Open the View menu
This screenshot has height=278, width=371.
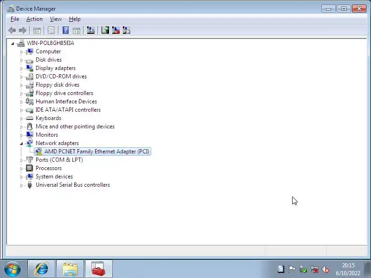pos(56,19)
